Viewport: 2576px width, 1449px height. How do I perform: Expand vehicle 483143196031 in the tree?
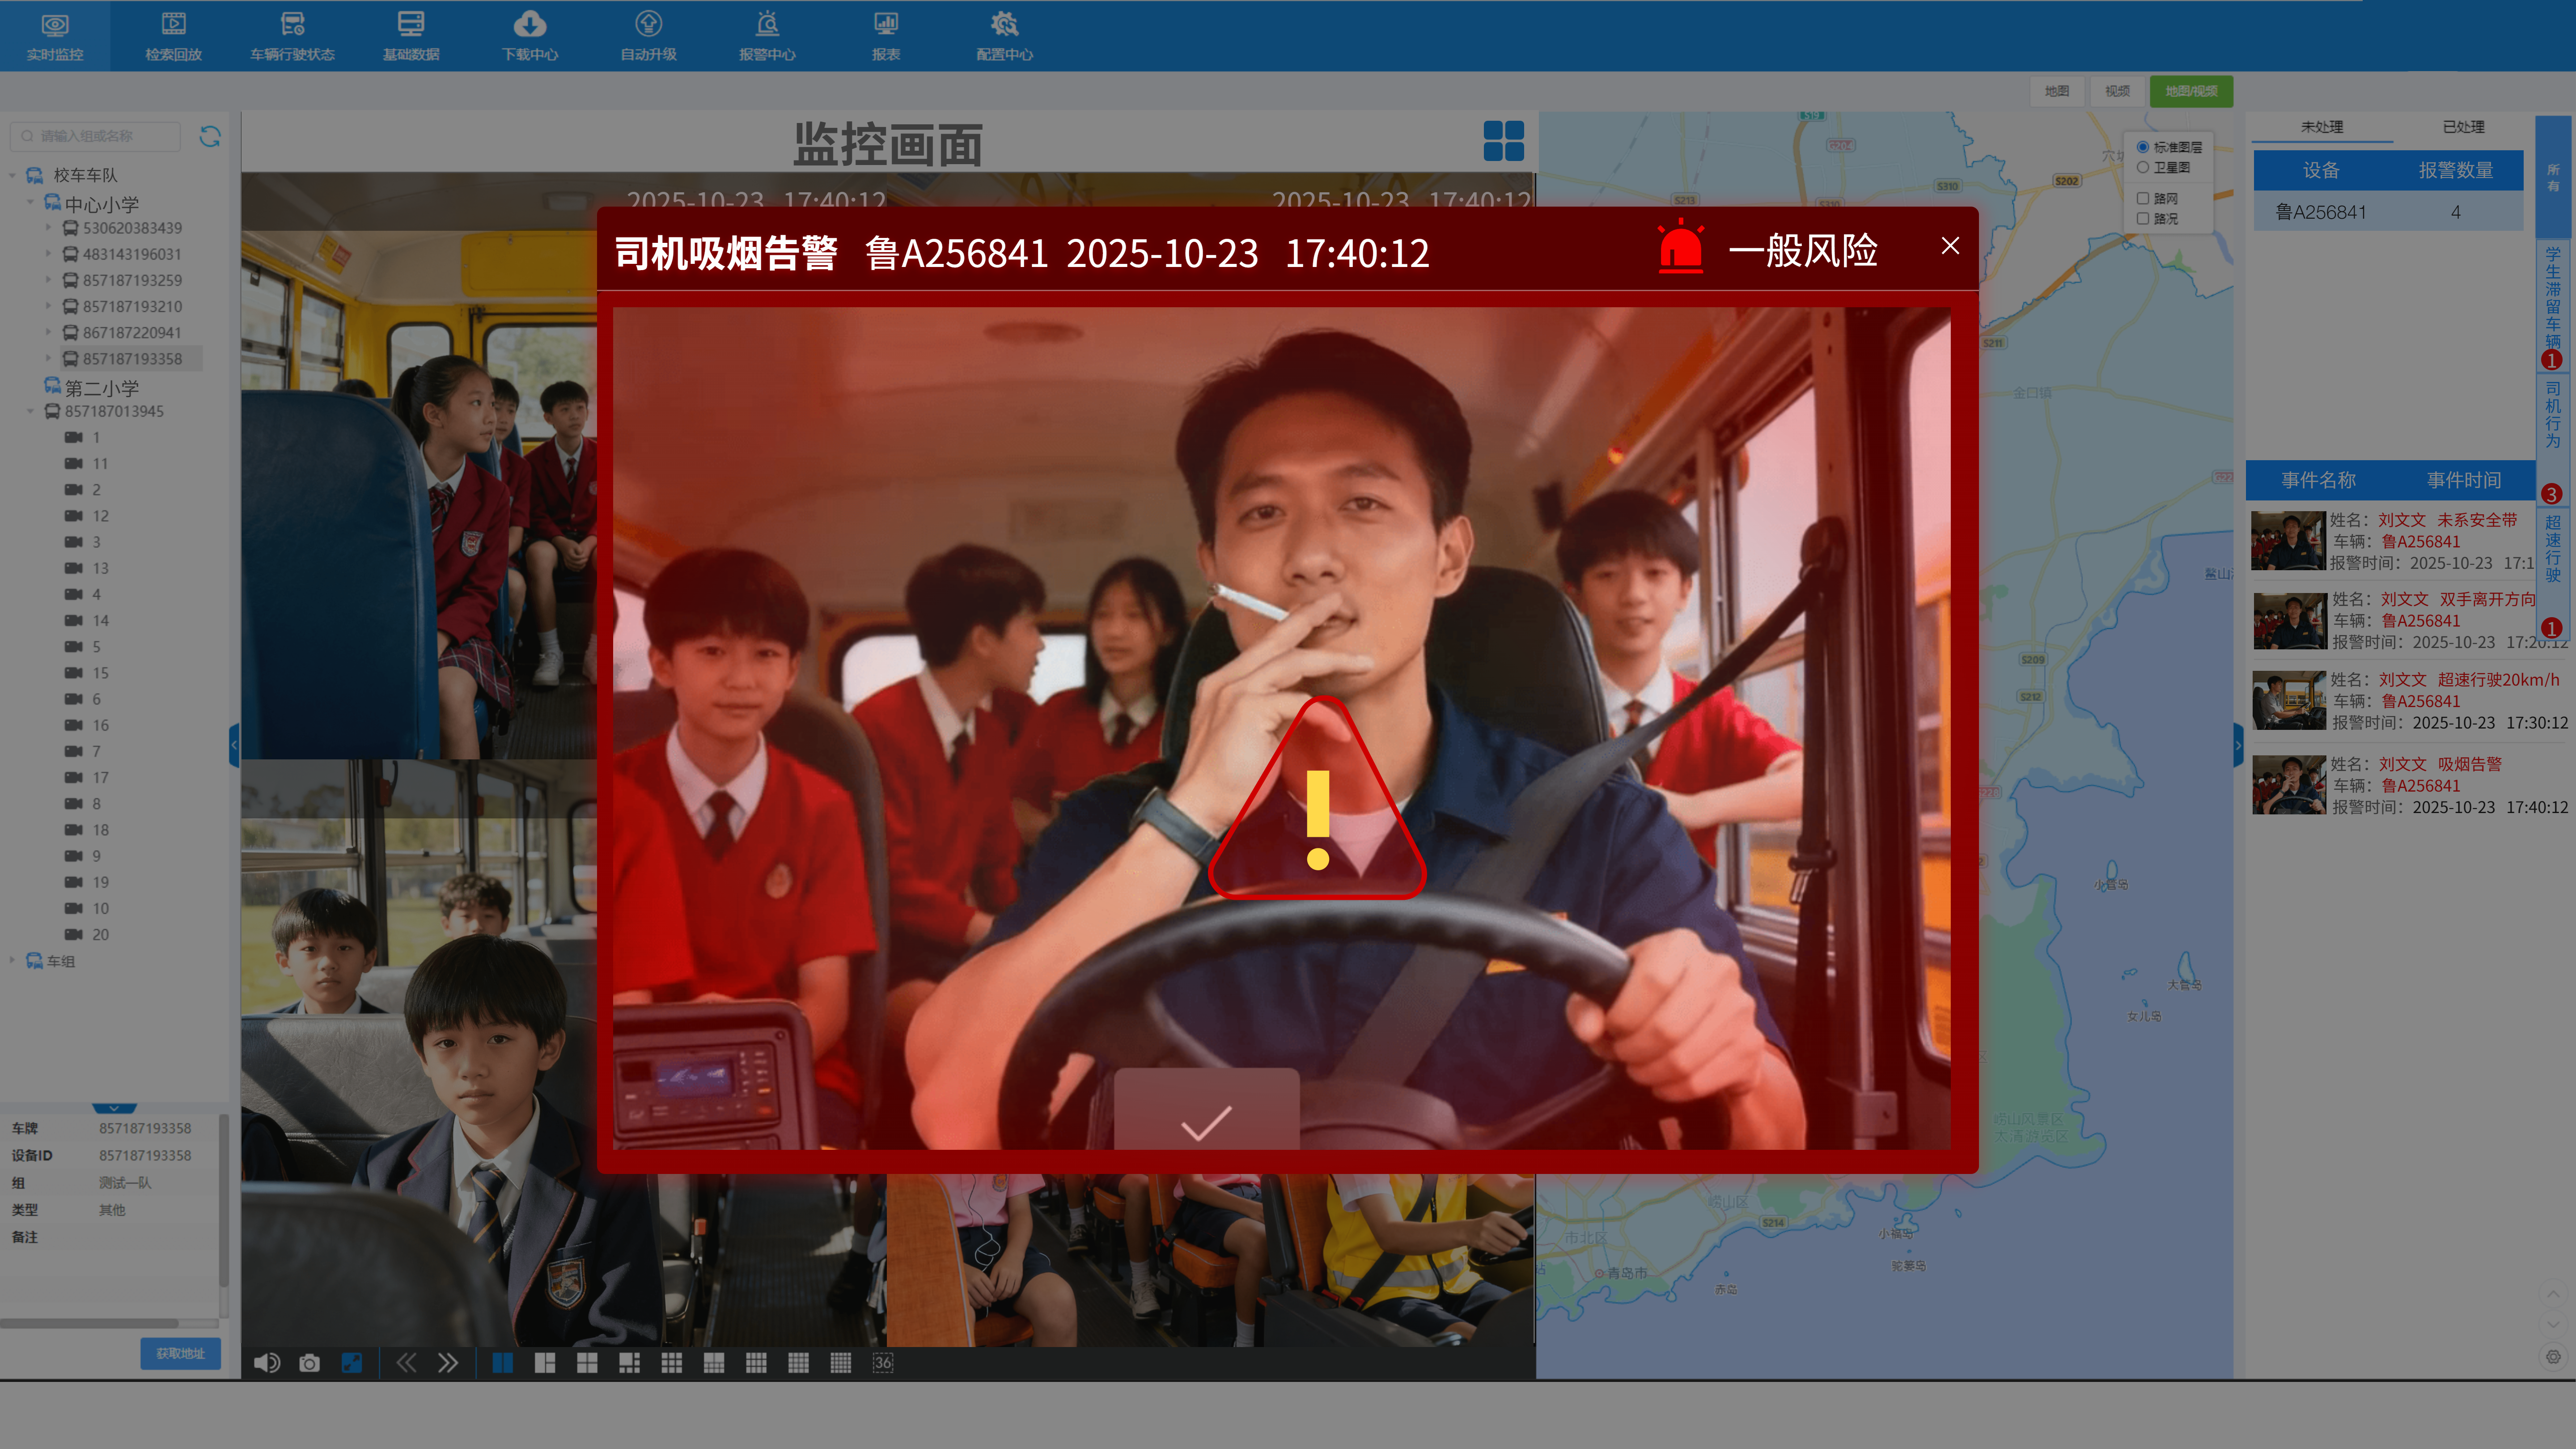pos(48,254)
